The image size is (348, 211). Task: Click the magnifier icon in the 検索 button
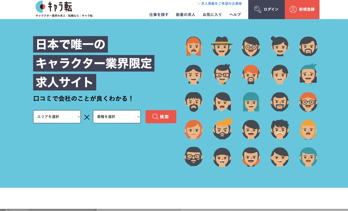155,117
